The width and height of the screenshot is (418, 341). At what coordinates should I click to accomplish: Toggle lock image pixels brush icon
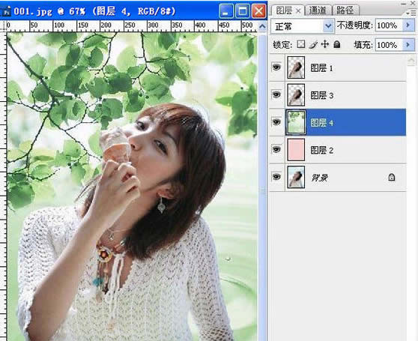pos(313,44)
